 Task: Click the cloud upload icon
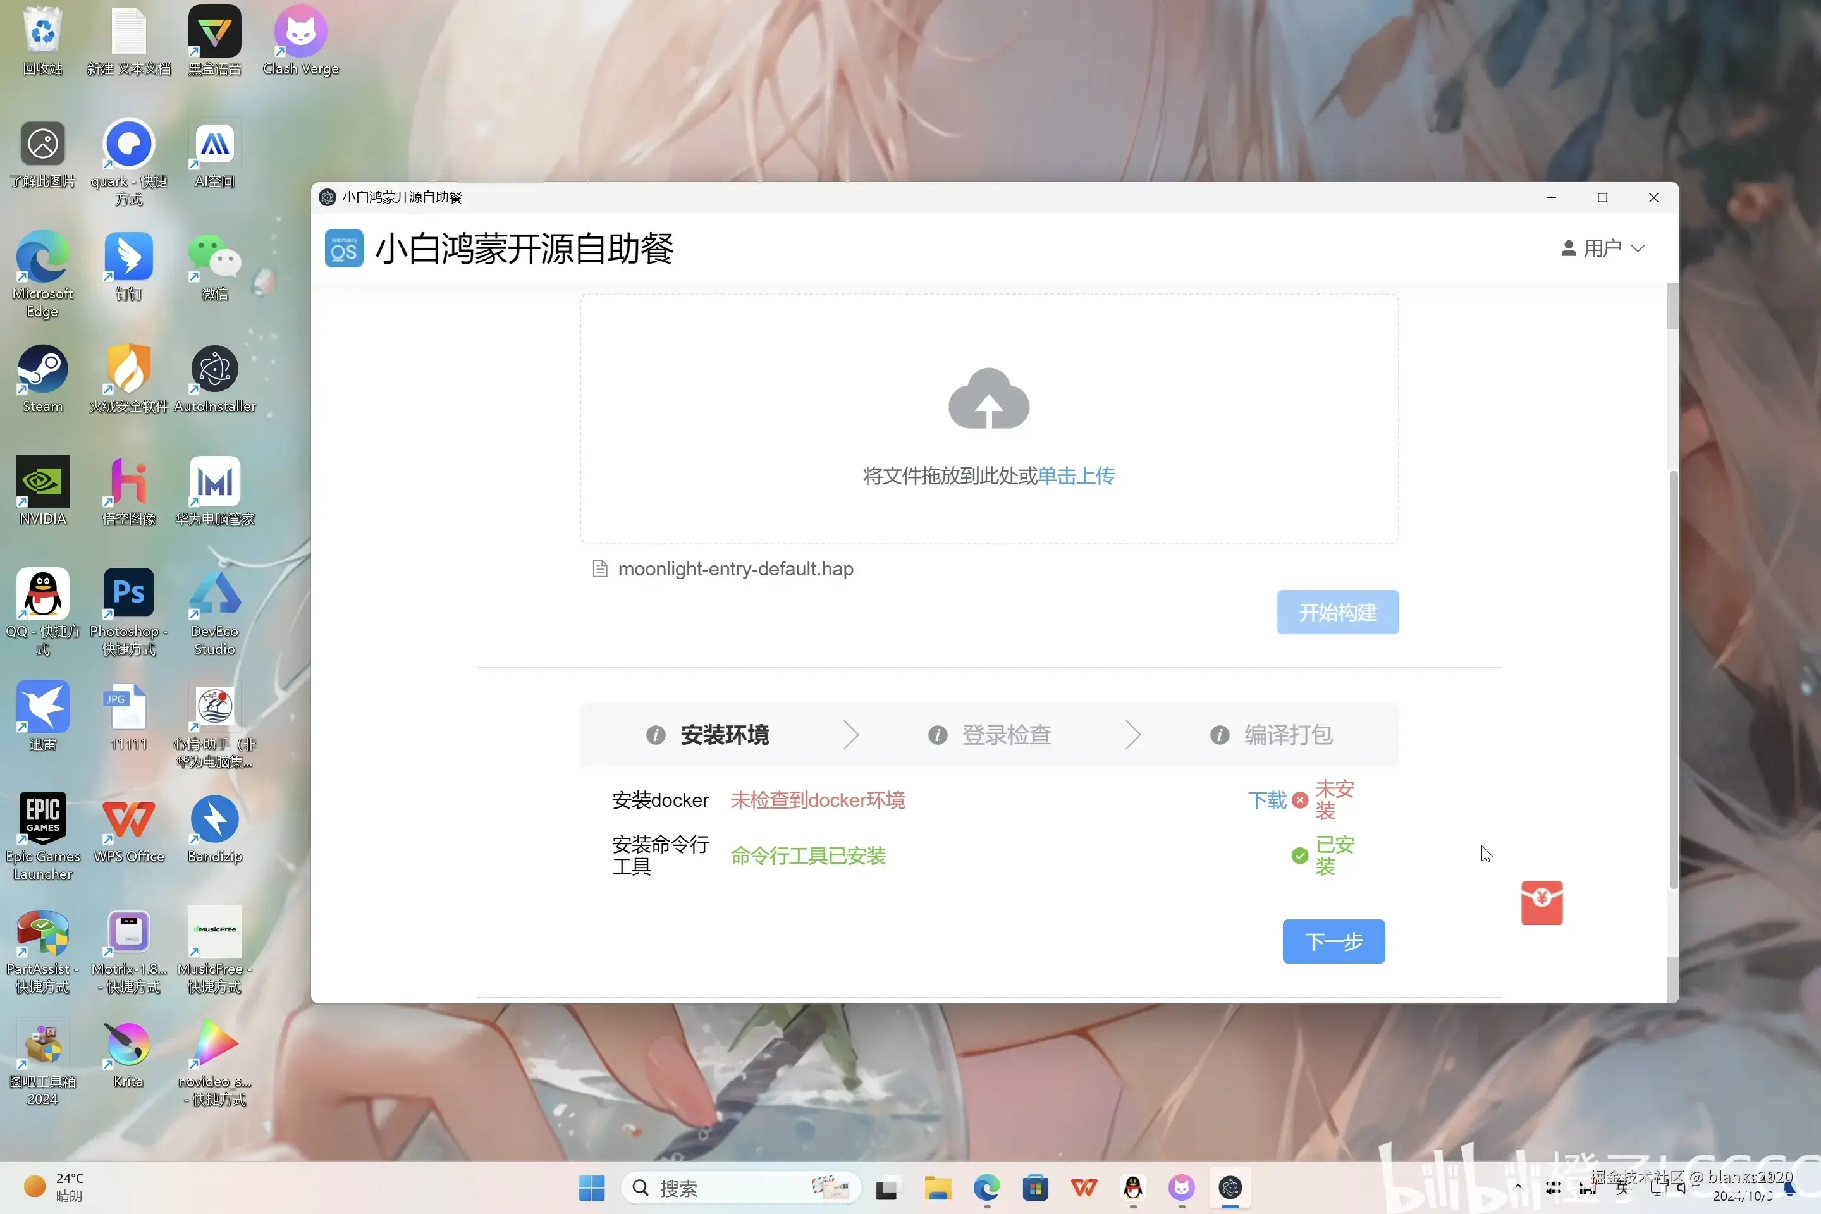tap(989, 398)
